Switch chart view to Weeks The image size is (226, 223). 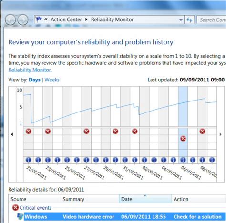[x=52, y=80]
